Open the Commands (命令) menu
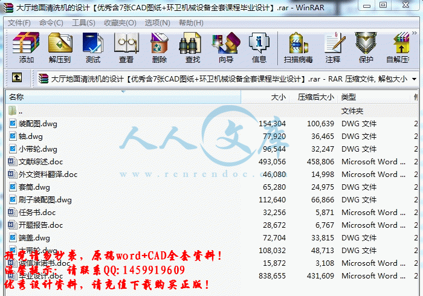 coord(51,22)
